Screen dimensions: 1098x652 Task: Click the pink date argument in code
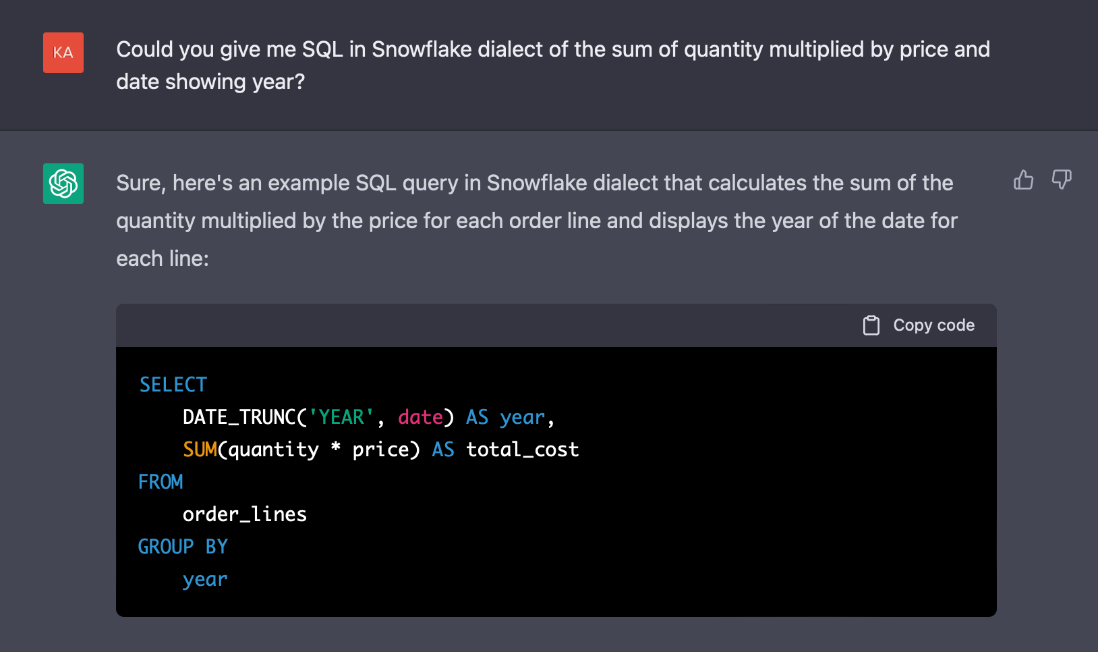[420, 417]
